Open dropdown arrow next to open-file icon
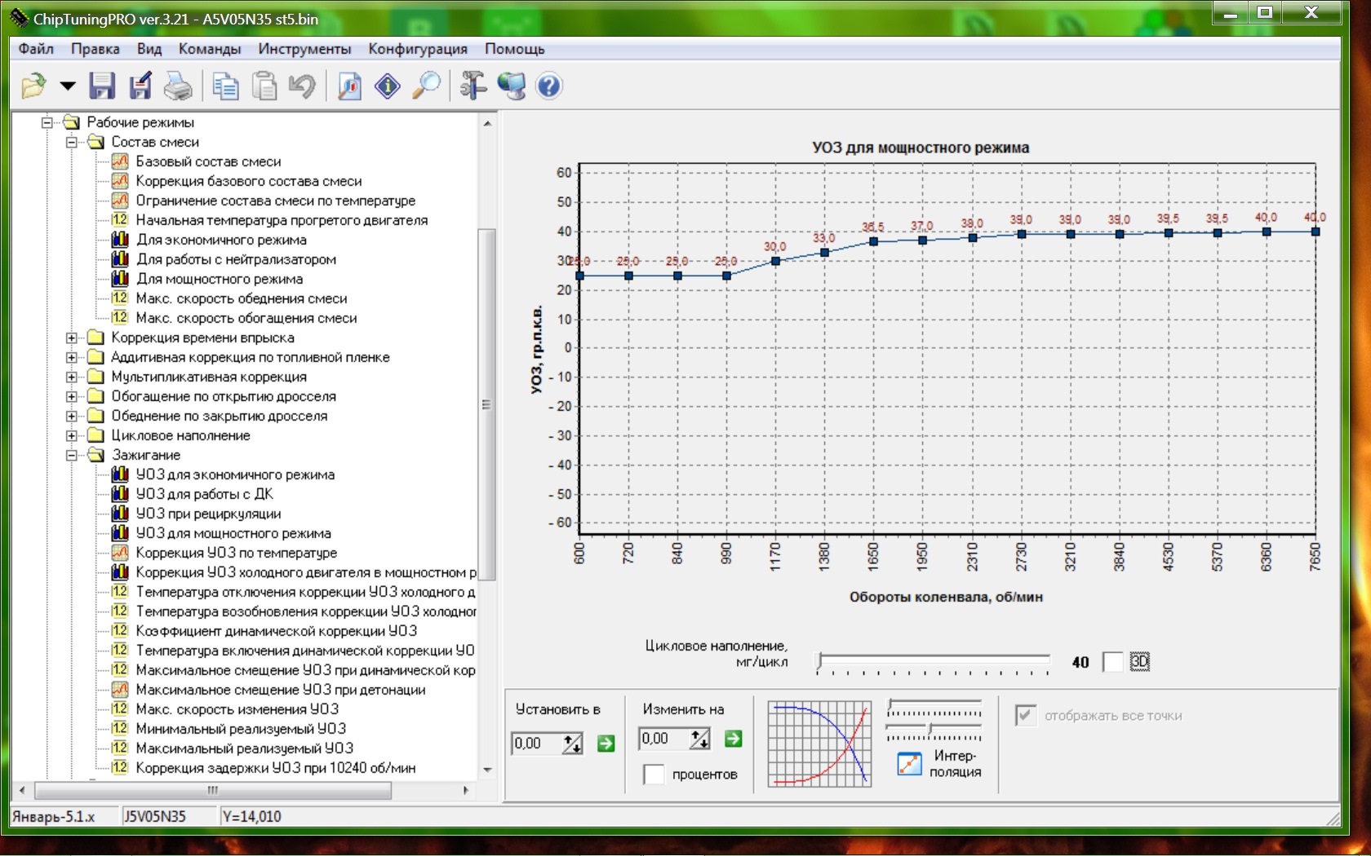This screenshot has height=856, width=1371. point(68,86)
